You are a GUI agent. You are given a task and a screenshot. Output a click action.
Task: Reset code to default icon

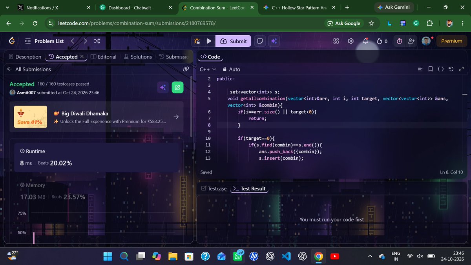[451, 69]
